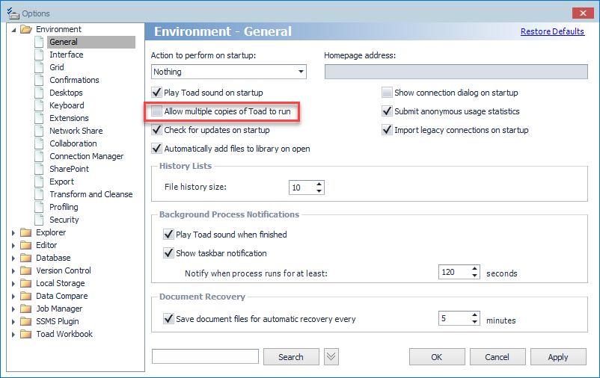
Task: Open the Profiling settings page
Action: click(x=64, y=207)
